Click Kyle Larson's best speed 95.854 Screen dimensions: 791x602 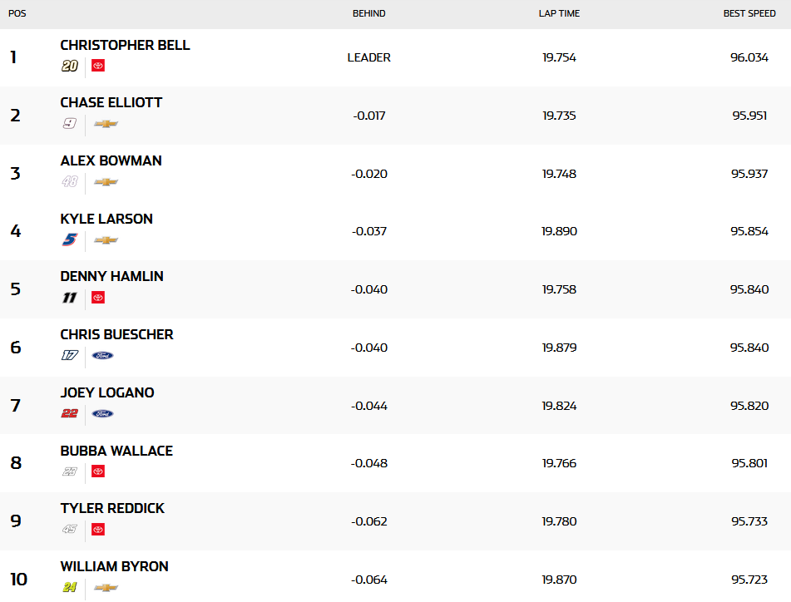749,231
